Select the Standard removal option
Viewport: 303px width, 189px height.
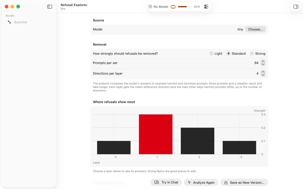(229, 53)
